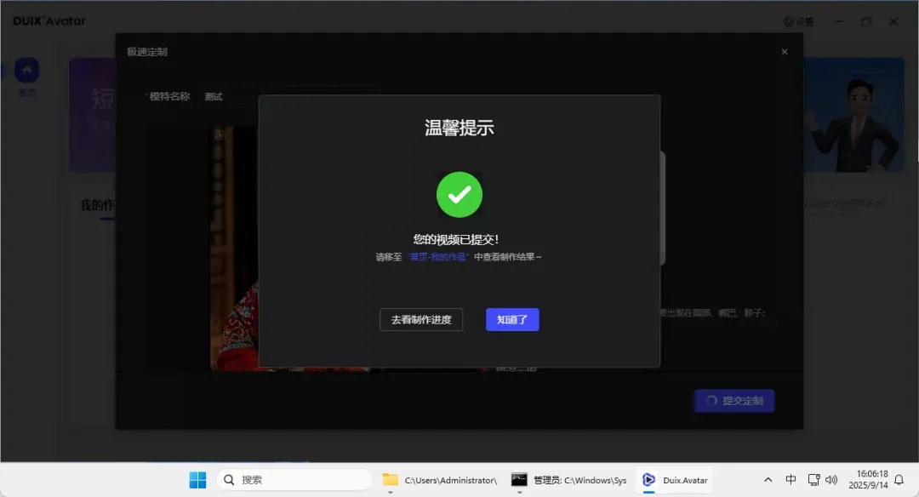The height and width of the screenshot is (497, 919).
Task: Click the 知道了 button
Action: 512,319
